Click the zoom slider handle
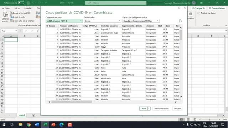Image resolution: width=228 pixels, height=128 pixels. click(210, 119)
